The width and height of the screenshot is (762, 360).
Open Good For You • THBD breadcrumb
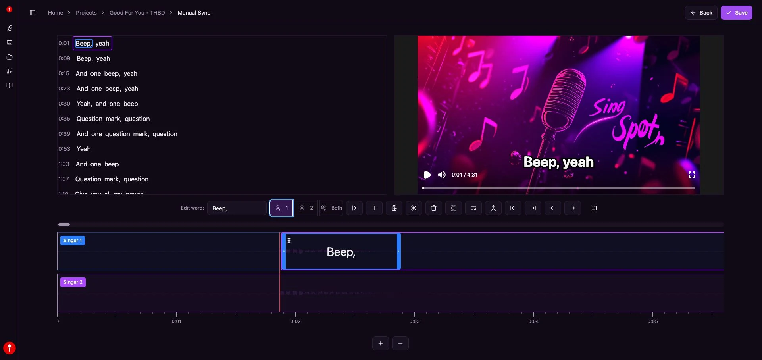[x=137, y=13]
